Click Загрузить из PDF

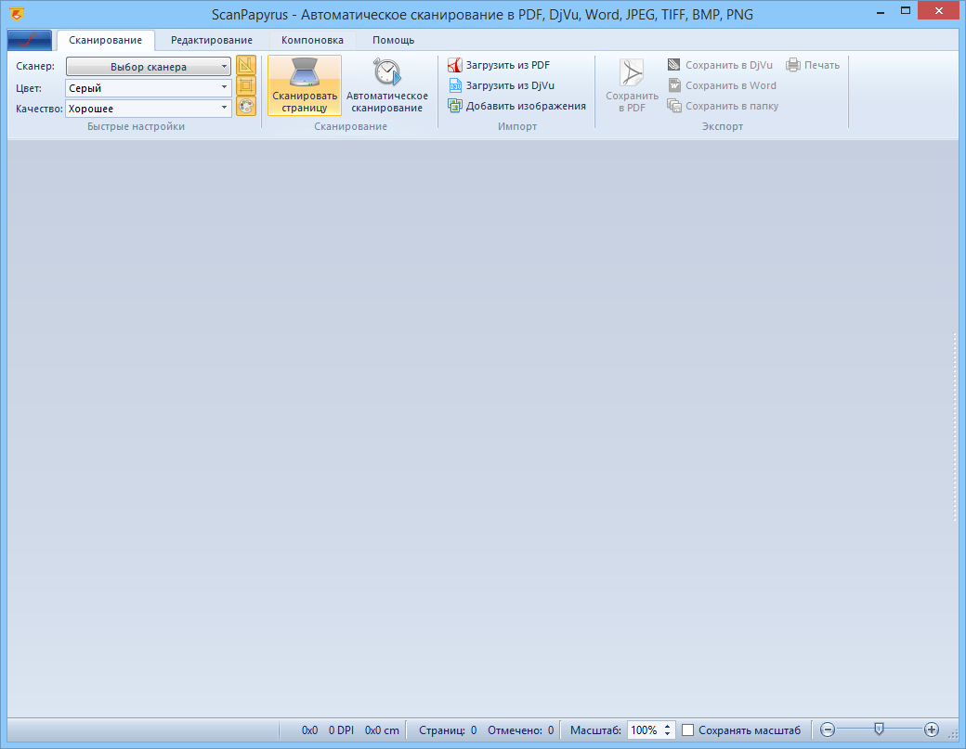coord(499,65)
